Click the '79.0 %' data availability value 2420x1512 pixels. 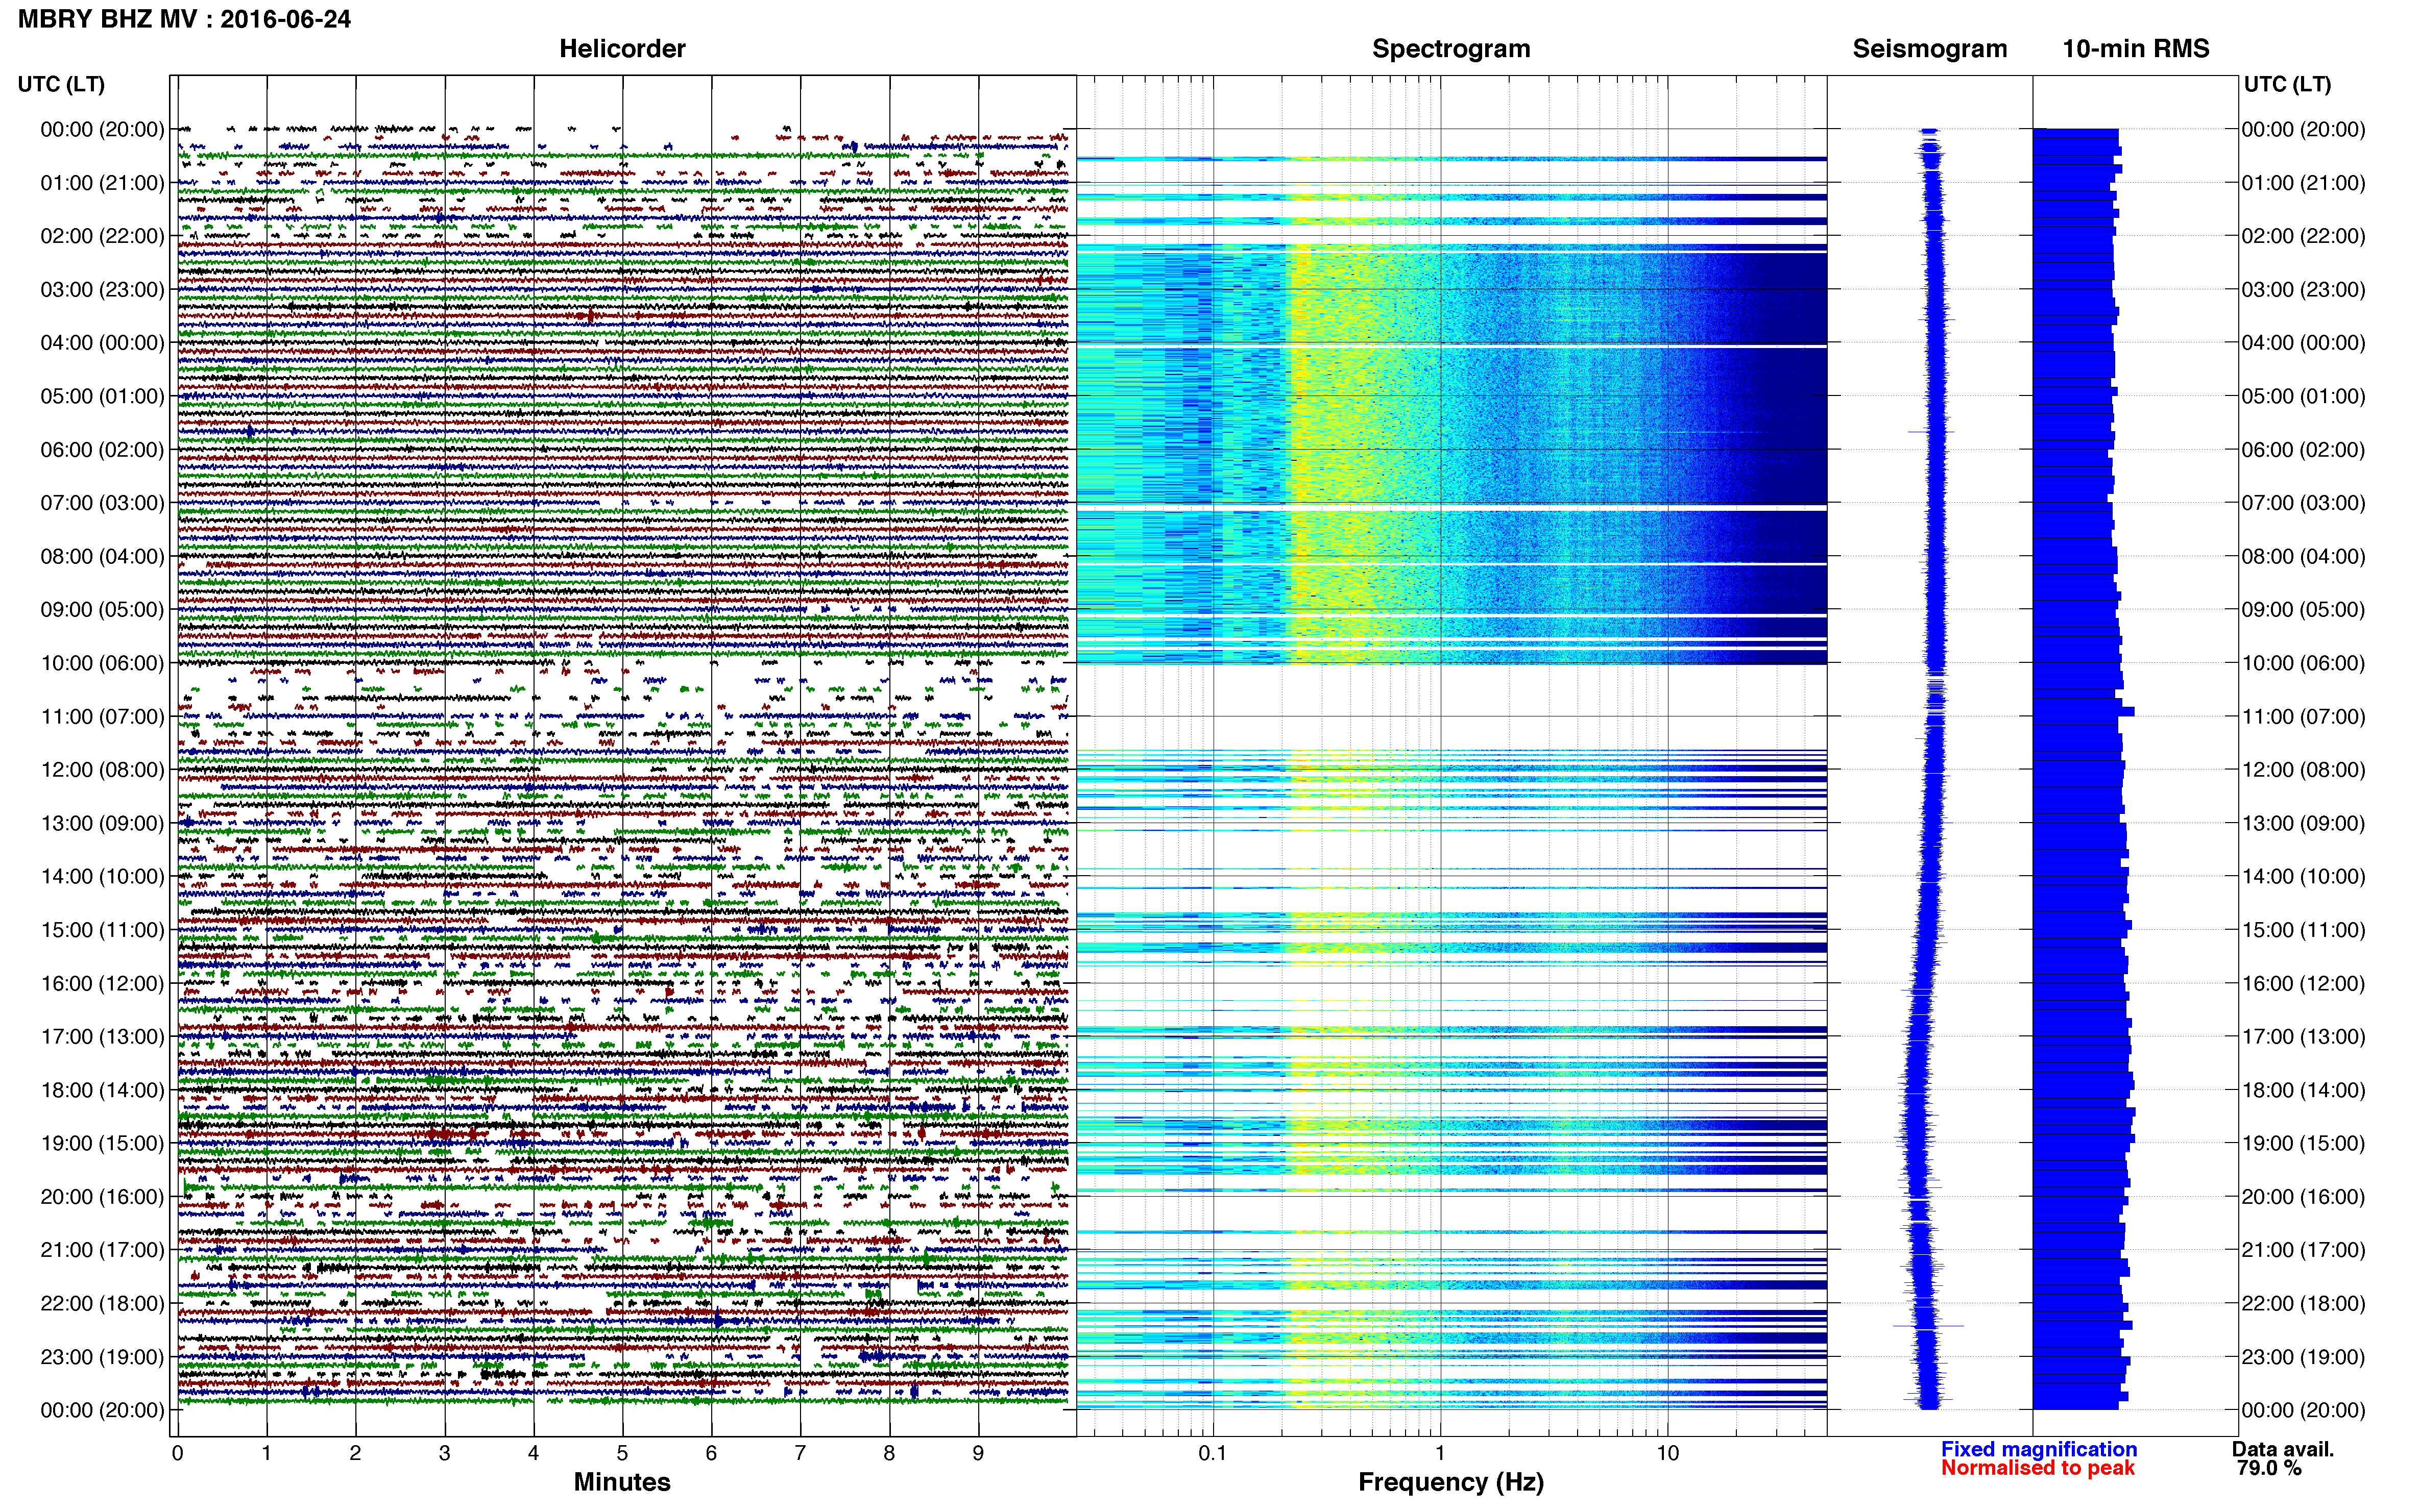(x=2269, y=1468)
